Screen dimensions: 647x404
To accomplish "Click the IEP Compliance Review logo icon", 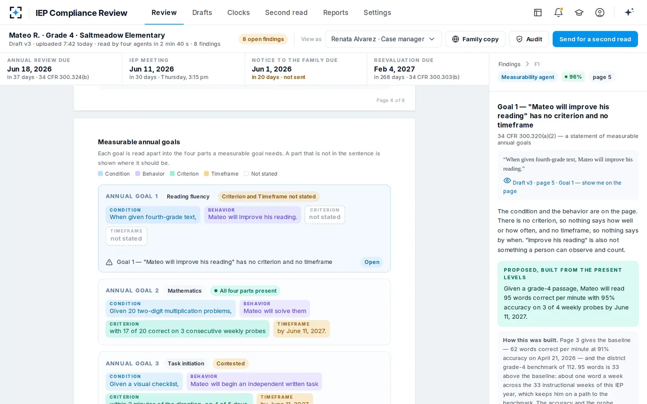I will [16, 13].
